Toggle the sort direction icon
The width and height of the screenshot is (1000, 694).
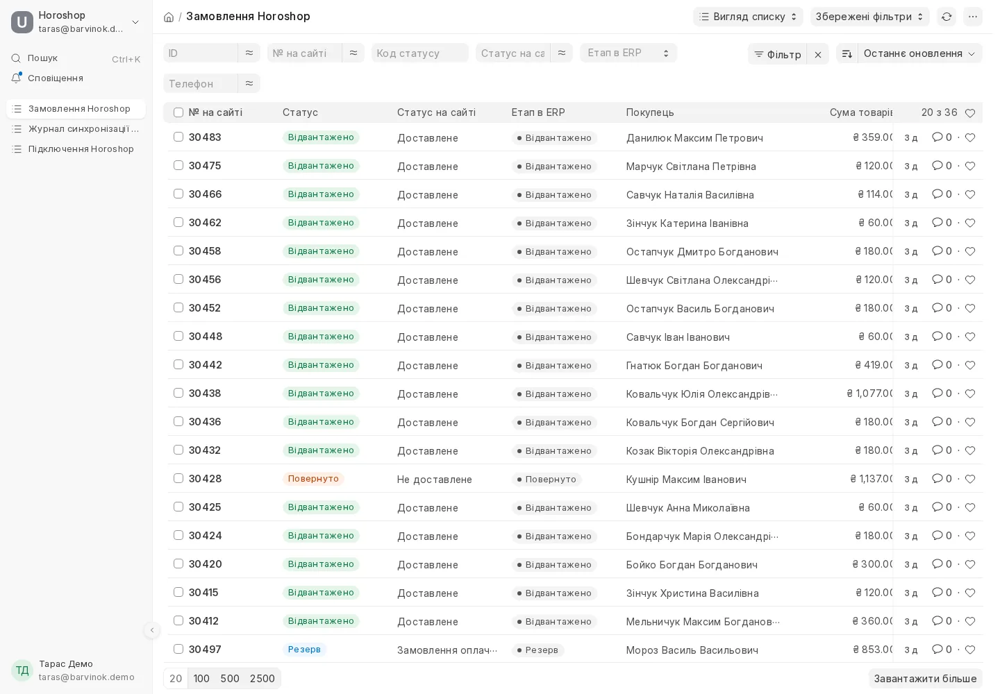tap(847, 53)
